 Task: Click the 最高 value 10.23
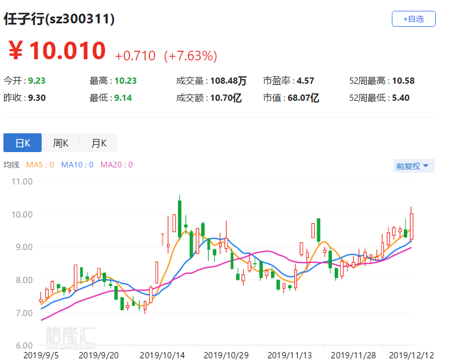tap(125, 81)
